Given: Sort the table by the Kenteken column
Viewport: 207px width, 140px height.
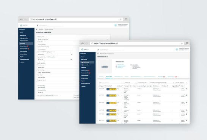Looking at the screenshot, I should [x=109, y=86].
